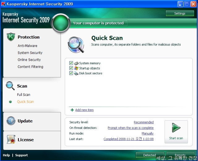Open the Protection section
Image resolution: width=198 pixels, height=161 pixels.
tap(28, 37)
